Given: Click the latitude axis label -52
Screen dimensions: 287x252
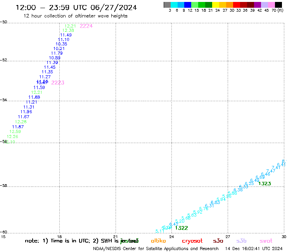Looking at the screenshot, I should (x=3, y=60).
